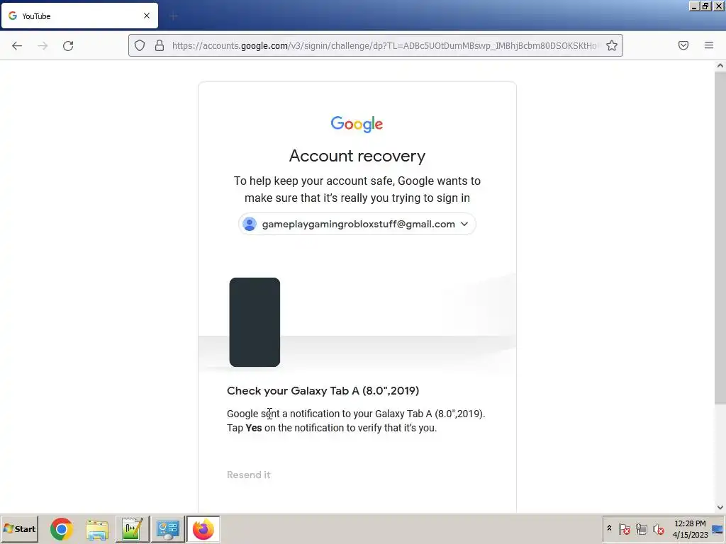The image size is (726, 544).
Task: Open tracking protection shield icon
Action: [x=140, y=45]
